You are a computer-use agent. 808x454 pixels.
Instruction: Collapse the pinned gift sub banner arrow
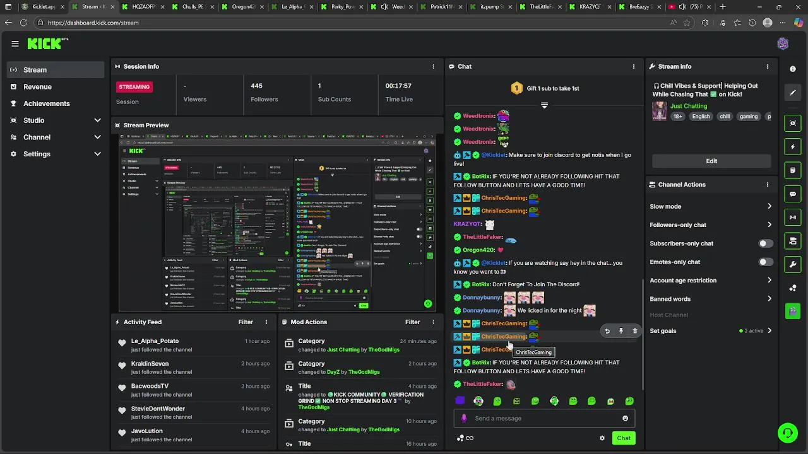coord(544,105)
